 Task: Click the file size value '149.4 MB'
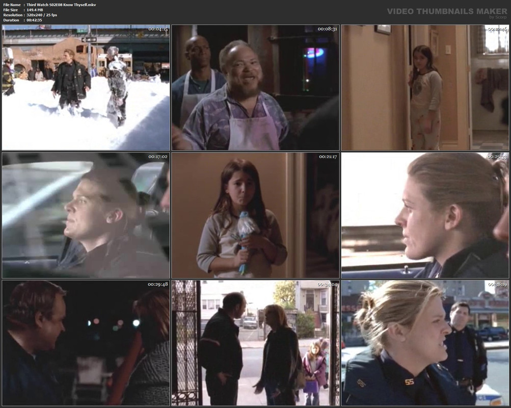click(x=35, y=10)
